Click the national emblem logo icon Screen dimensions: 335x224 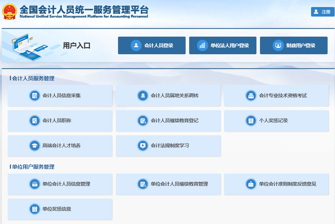click(x=10, y=12)
